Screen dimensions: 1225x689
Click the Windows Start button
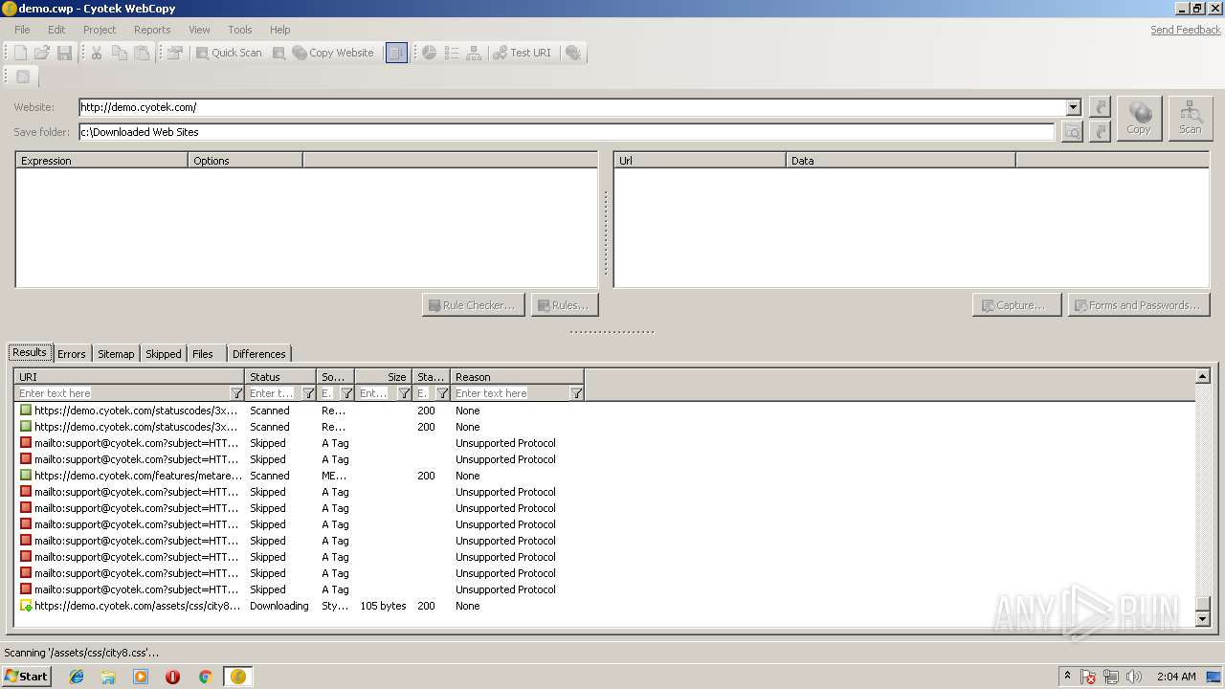coord(26,677)
